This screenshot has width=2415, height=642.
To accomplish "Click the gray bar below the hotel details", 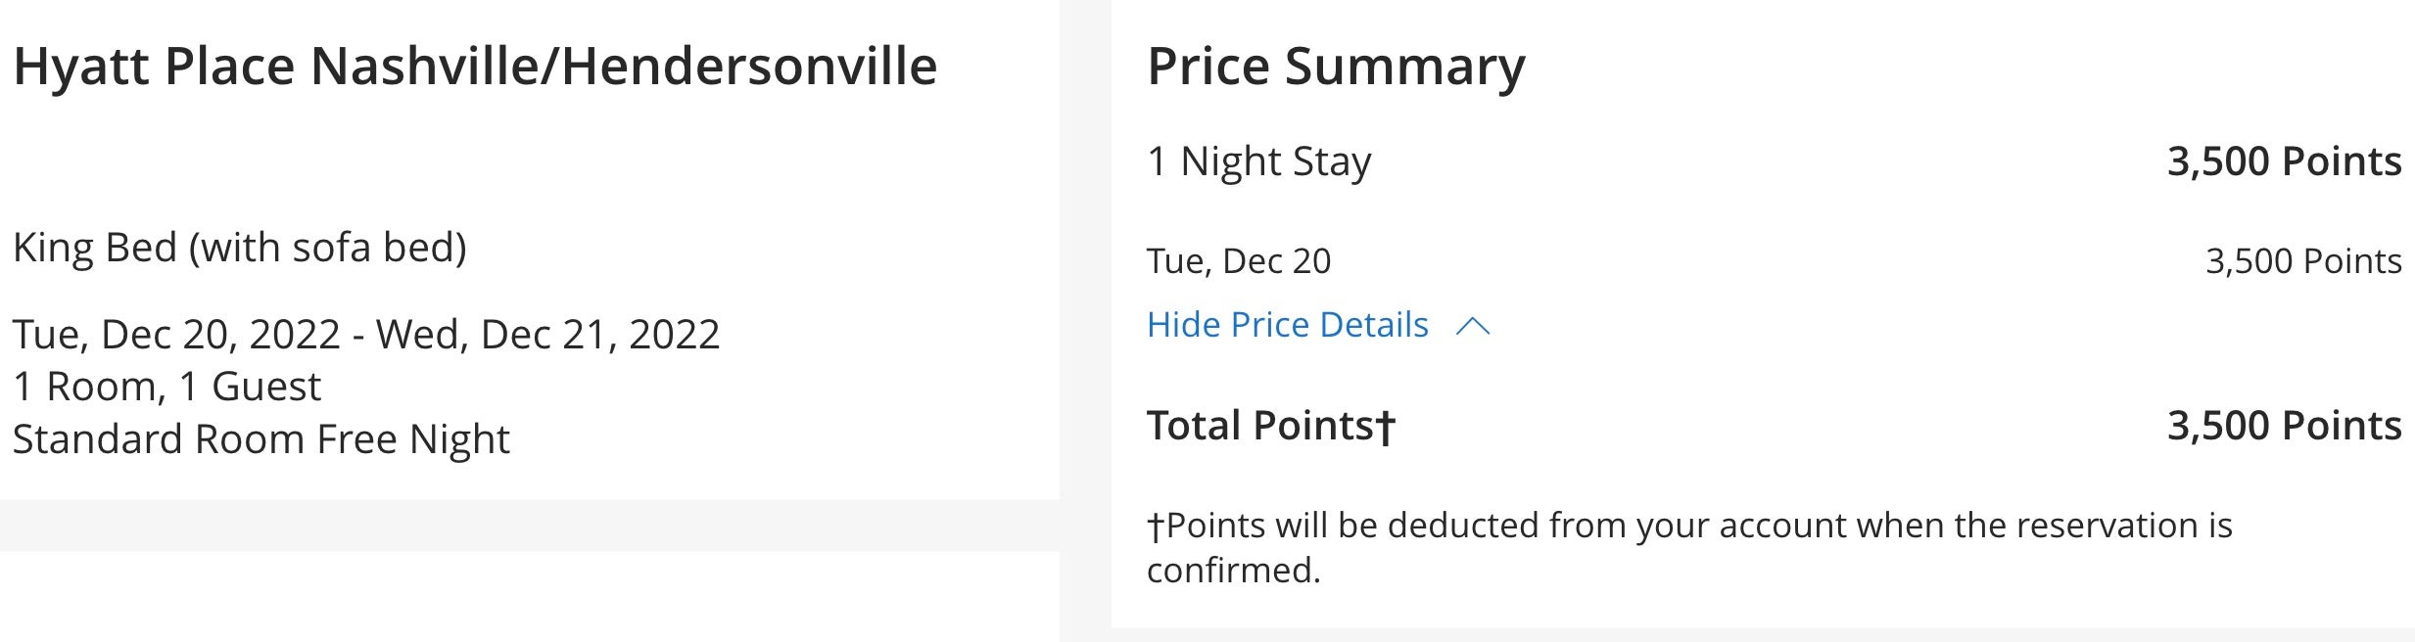I will (530, 526).
